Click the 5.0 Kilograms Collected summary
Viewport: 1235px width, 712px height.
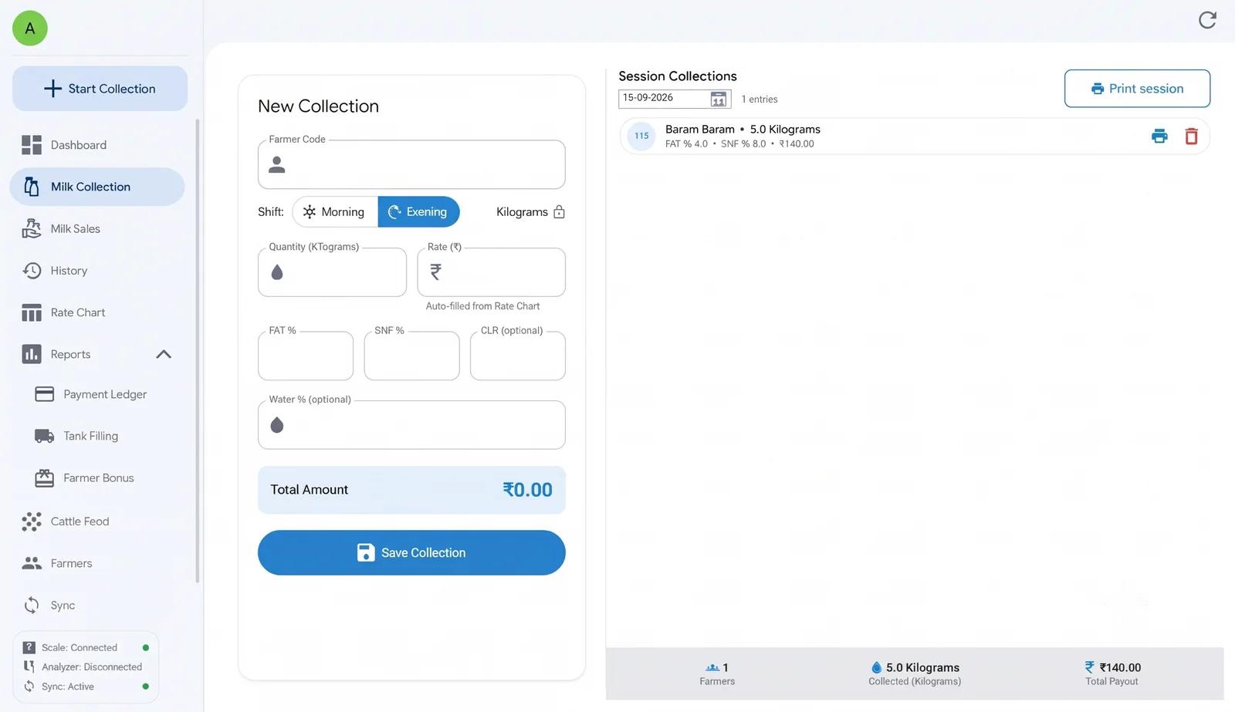pyautogui.click(x=915, y=673)
